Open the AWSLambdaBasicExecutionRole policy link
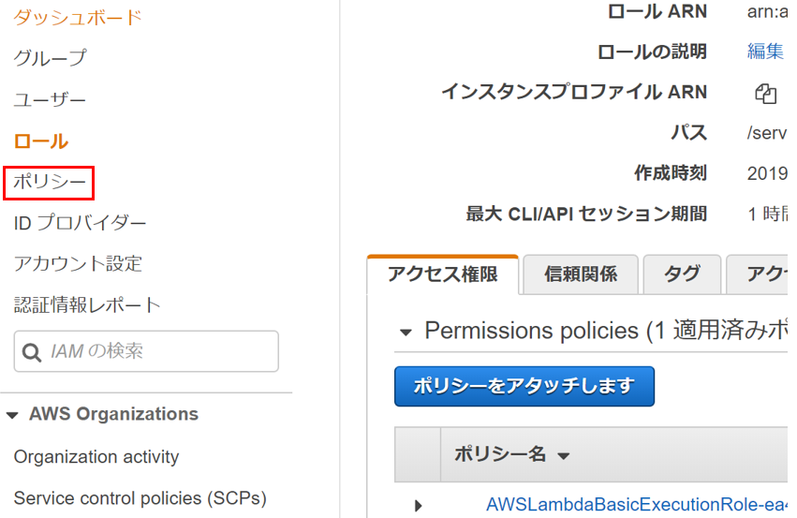Screen dimensions: 797x518 pos(636,505)
